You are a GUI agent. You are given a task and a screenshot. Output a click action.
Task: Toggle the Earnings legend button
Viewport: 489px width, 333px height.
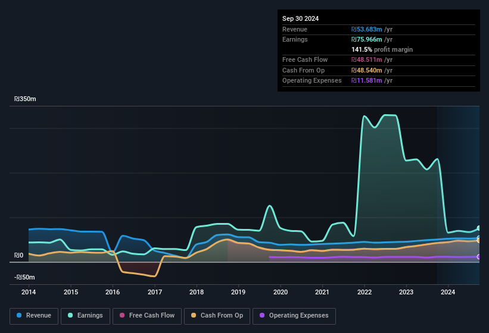coord(85,316)
